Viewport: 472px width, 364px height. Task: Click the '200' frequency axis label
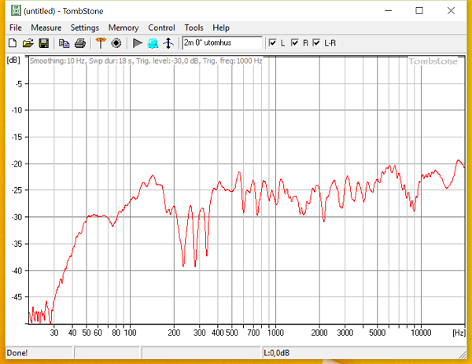pyautogui.click(x=174, y=333)
